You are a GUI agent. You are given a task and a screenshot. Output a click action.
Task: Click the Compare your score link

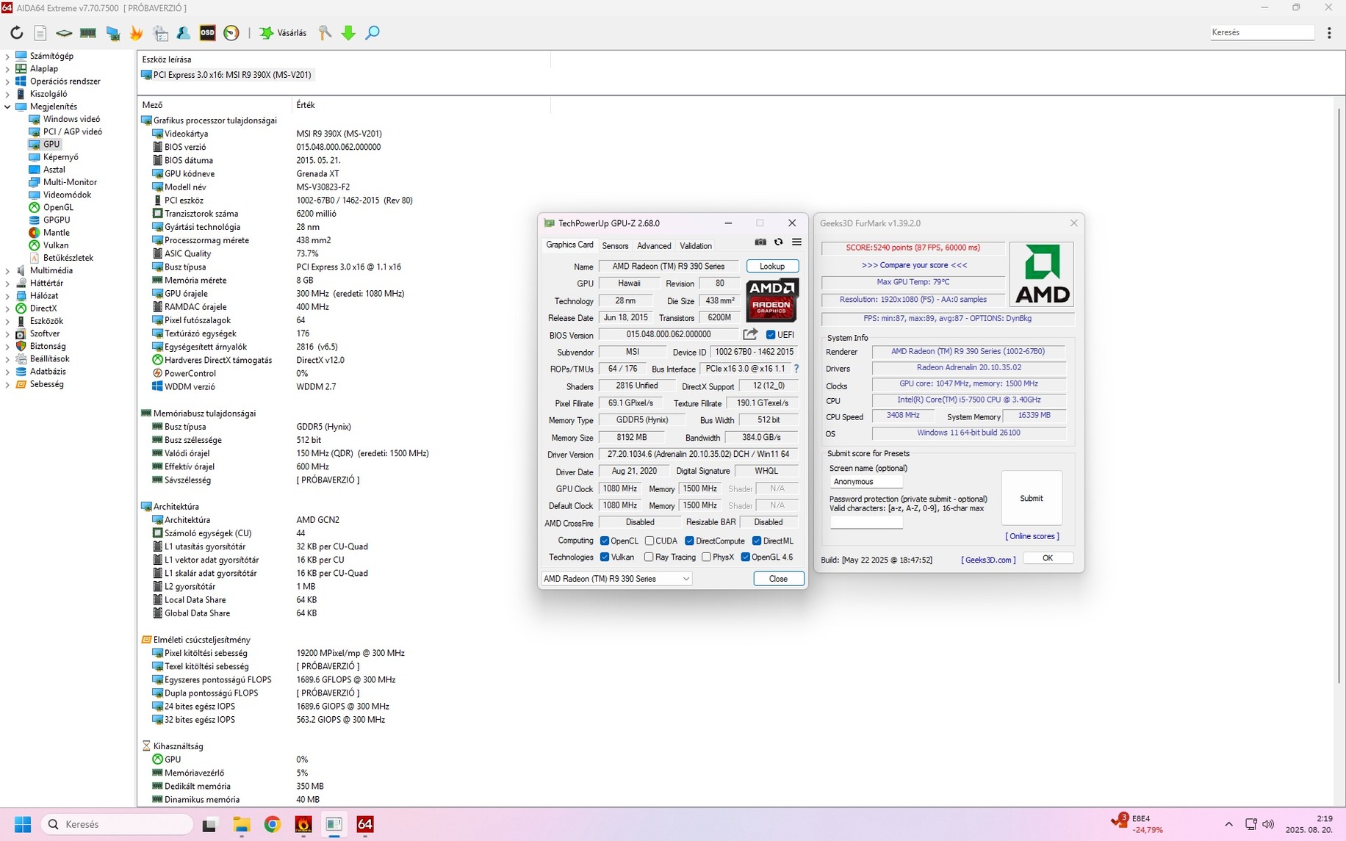click(914, 265)
